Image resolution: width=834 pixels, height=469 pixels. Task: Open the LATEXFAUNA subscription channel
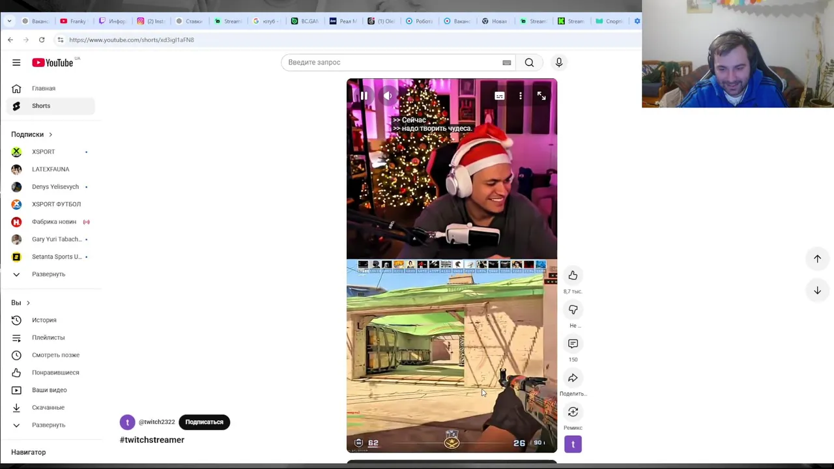tap(51, 169)
